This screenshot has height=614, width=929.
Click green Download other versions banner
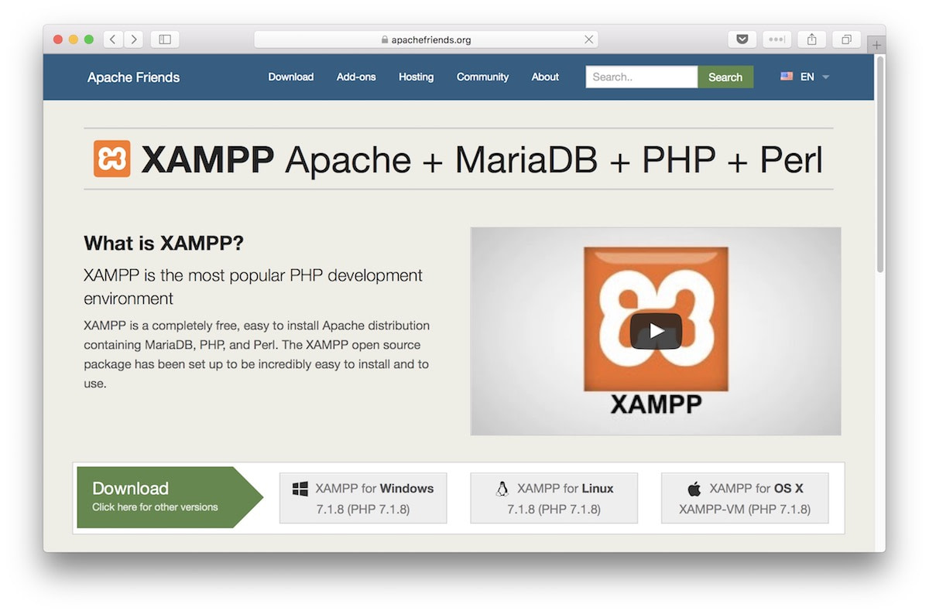tap(170, 497)
